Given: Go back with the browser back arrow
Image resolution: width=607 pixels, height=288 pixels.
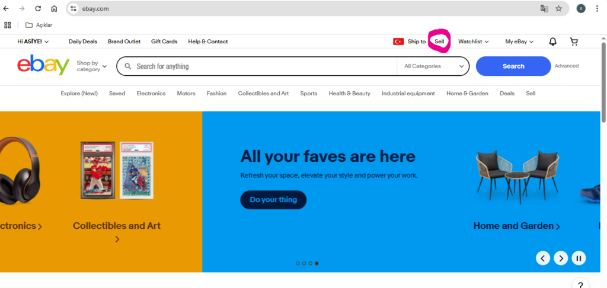Looking at the screenshot, I should click(x=6, y=8).
